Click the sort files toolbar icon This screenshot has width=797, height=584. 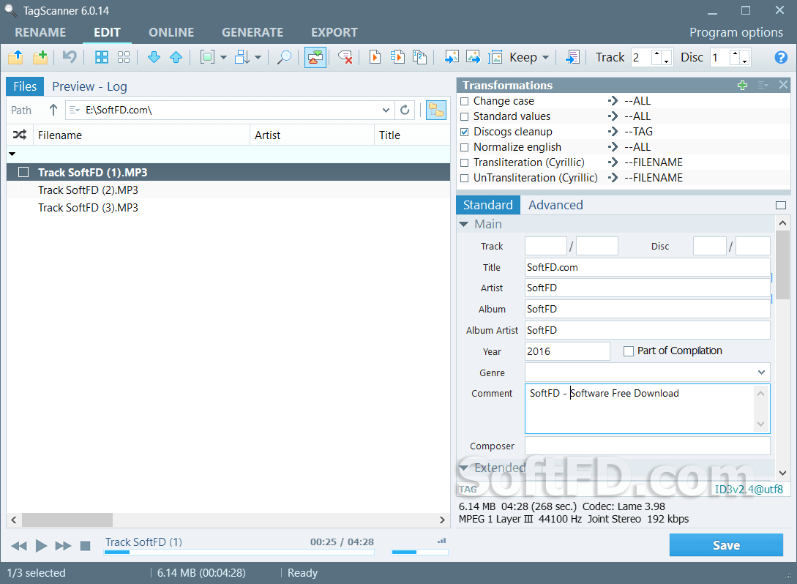(x=242, y=57)
